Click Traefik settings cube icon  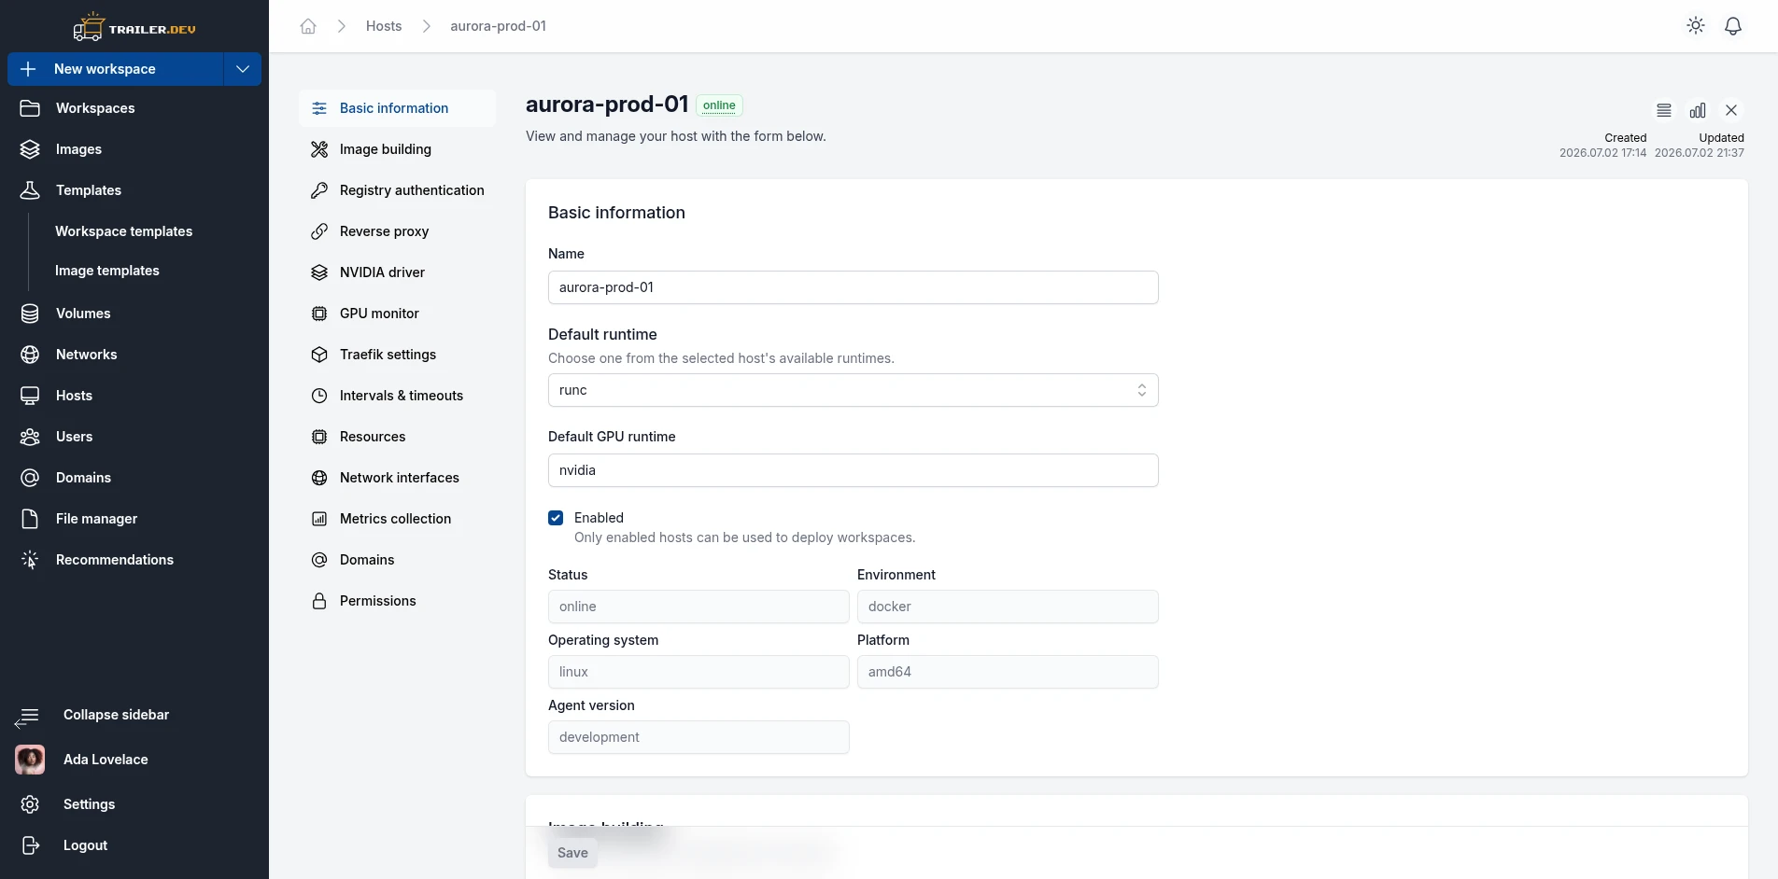[319, 355]
